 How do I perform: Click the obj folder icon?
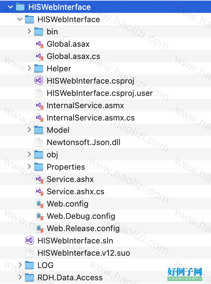39,155
